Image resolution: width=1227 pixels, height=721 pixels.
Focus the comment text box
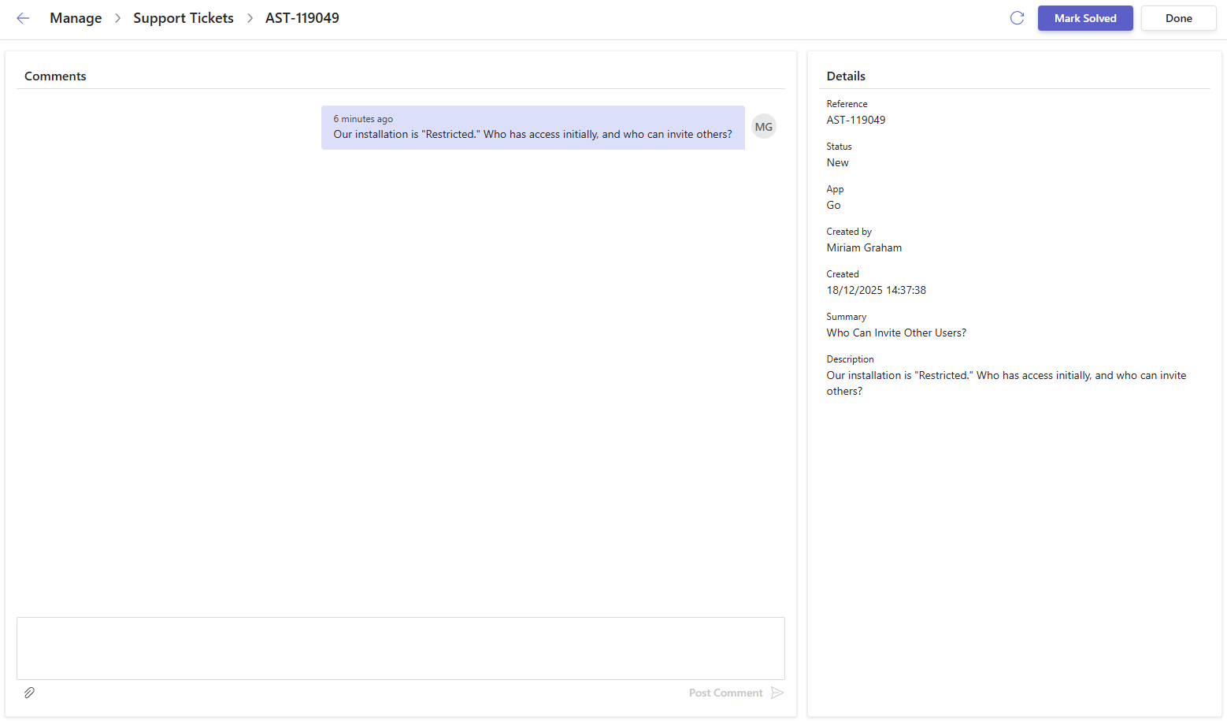[x=400, y=648]
